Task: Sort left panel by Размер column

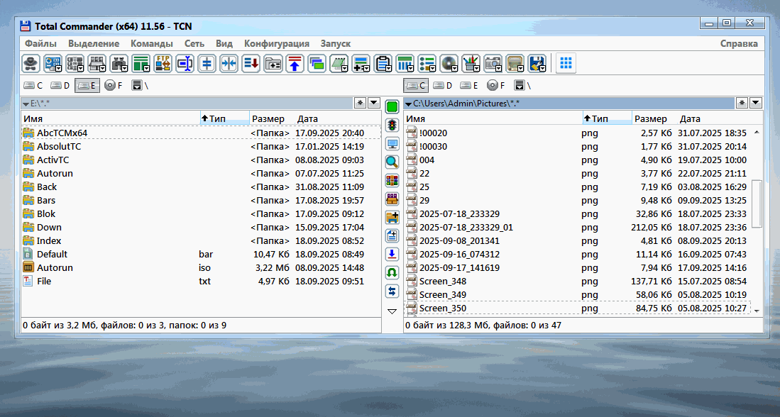Action: (x=272, y=118)
